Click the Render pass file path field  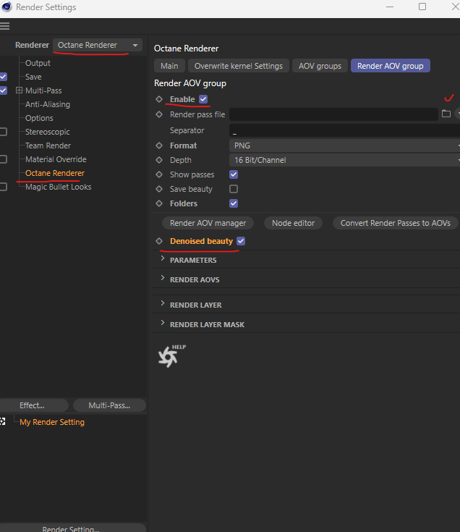coord(333,114)
